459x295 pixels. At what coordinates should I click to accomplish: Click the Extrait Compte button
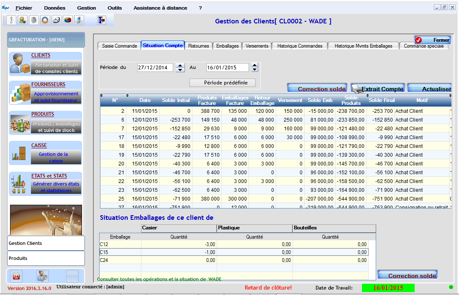point(378,89)
